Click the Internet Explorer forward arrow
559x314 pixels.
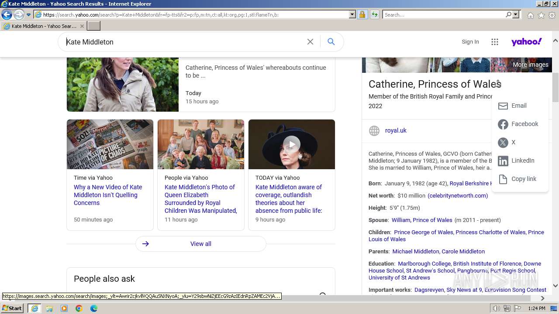[18, 14]
